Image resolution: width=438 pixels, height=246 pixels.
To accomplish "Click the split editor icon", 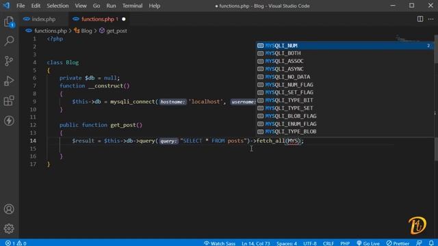I will click(x=420, y=19).
